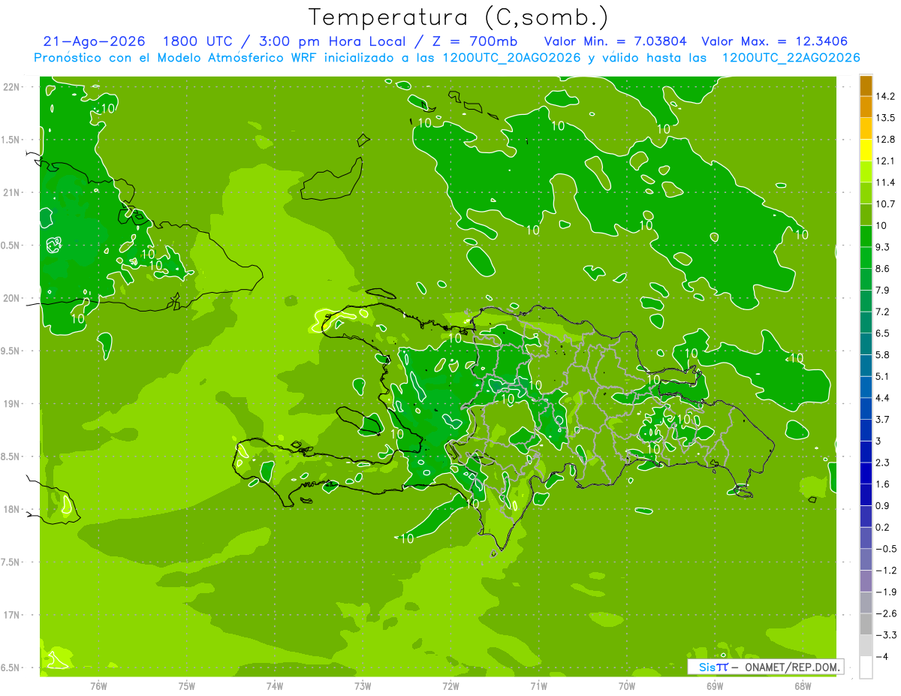This screenshot has height=696, width=901.
Task: Click the dark orange swatch above 14.2
Action: click(x=866, y=86)
